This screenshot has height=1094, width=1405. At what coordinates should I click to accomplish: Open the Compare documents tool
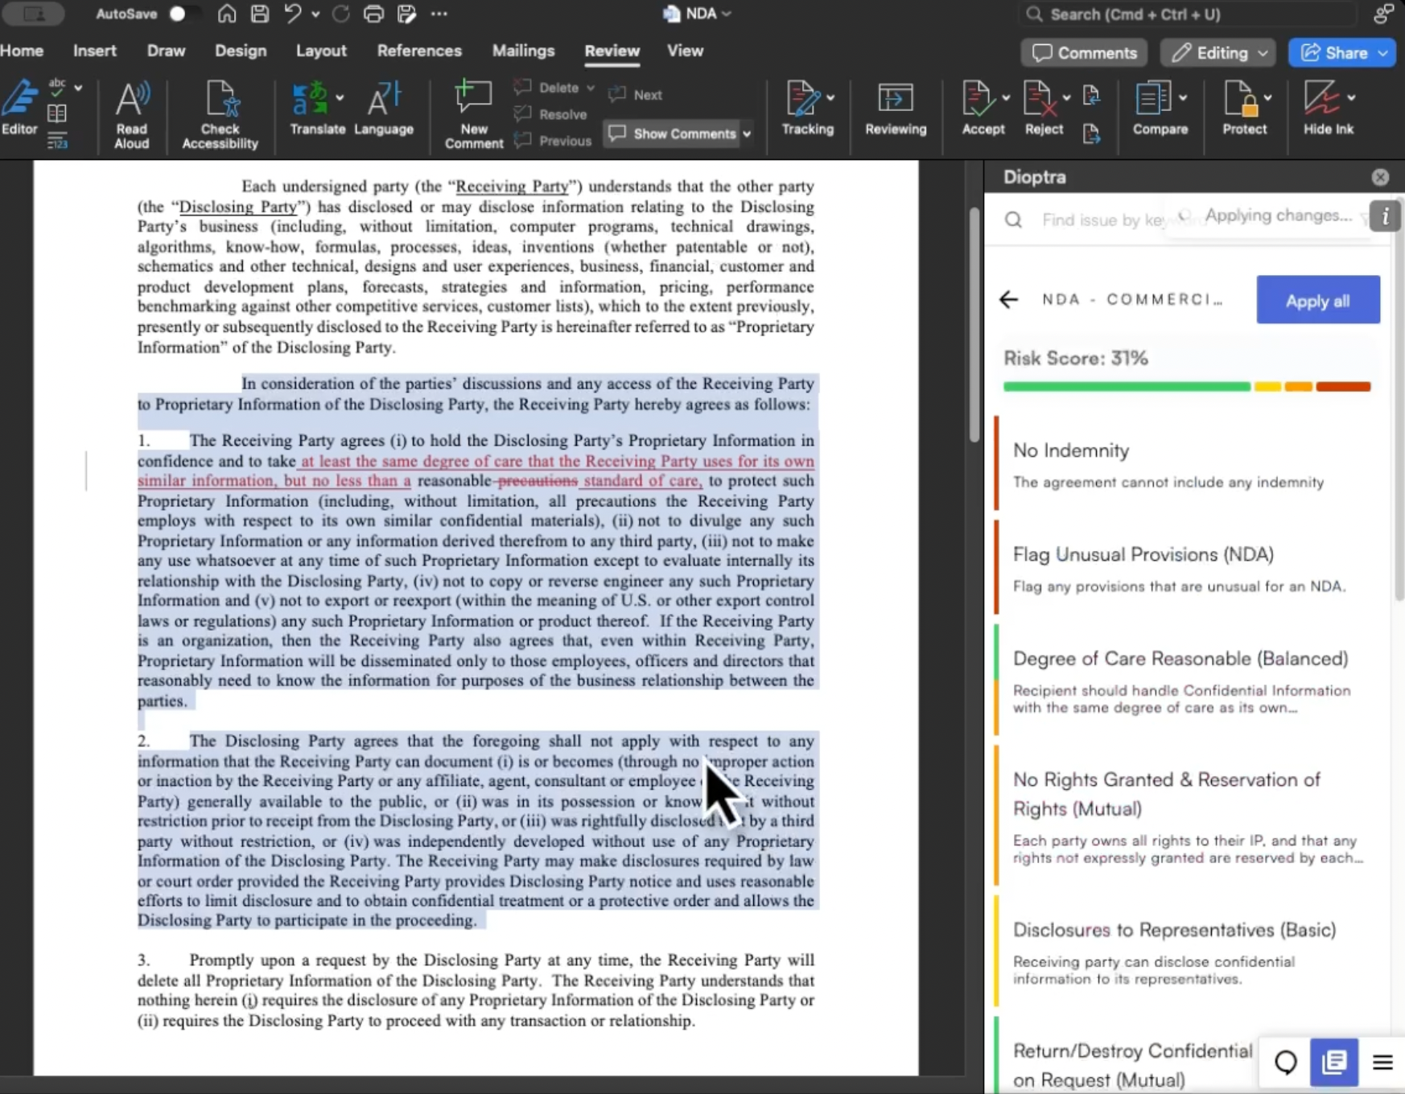(x=1160, y=109)
